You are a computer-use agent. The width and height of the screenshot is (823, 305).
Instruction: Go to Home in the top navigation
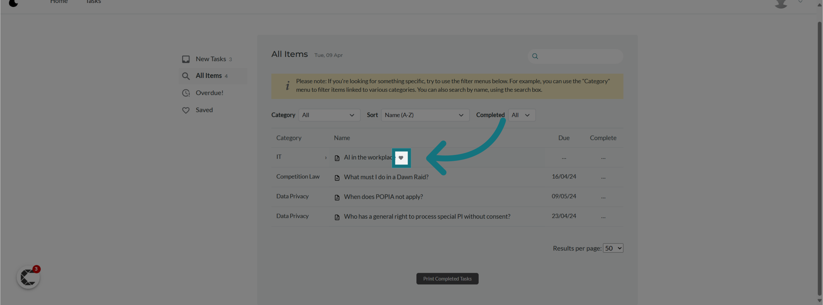[59, 2]
